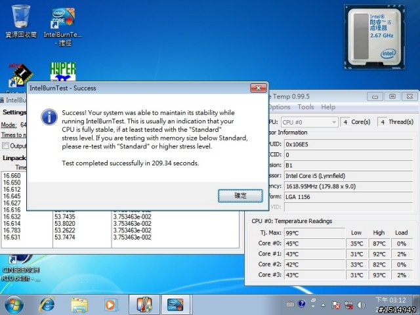Click the revision field showing B1

point(348,165)
